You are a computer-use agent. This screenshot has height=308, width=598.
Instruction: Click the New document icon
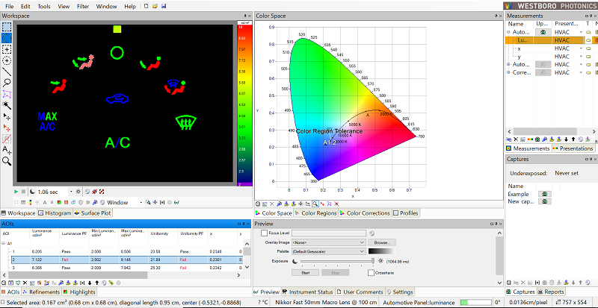click(x=147, y=6)
